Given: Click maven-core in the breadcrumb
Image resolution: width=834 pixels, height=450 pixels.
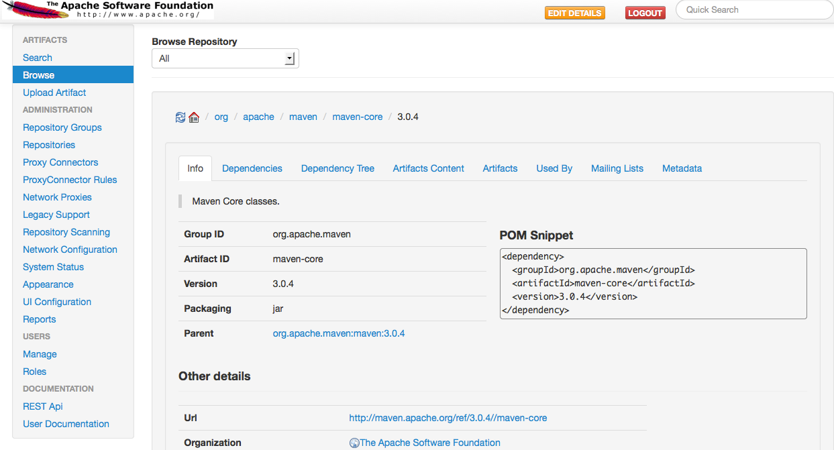Looking at the screenshot, I should (358, 117).
